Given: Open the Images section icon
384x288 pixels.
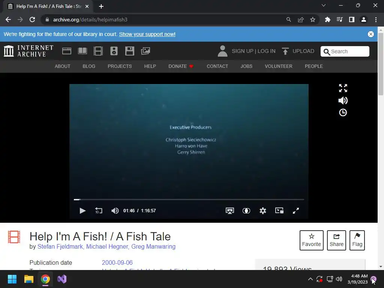Looking at the screenshot, I should (x=145, y=51).
